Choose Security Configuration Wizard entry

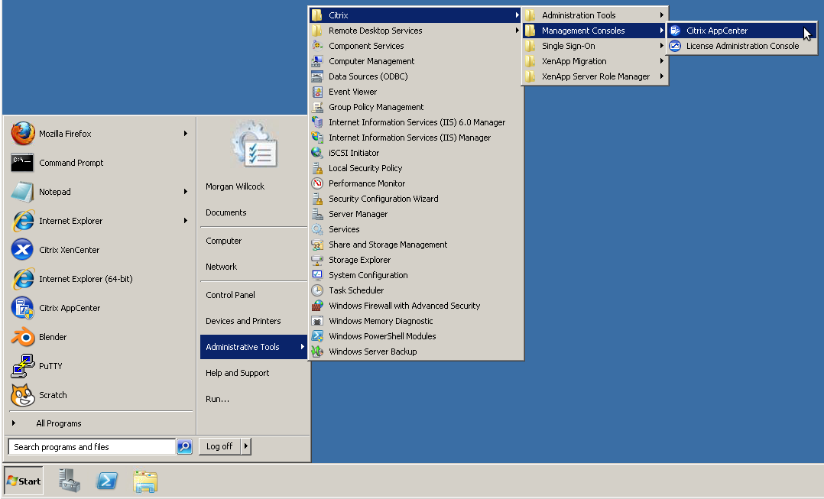tap(416, 199)
